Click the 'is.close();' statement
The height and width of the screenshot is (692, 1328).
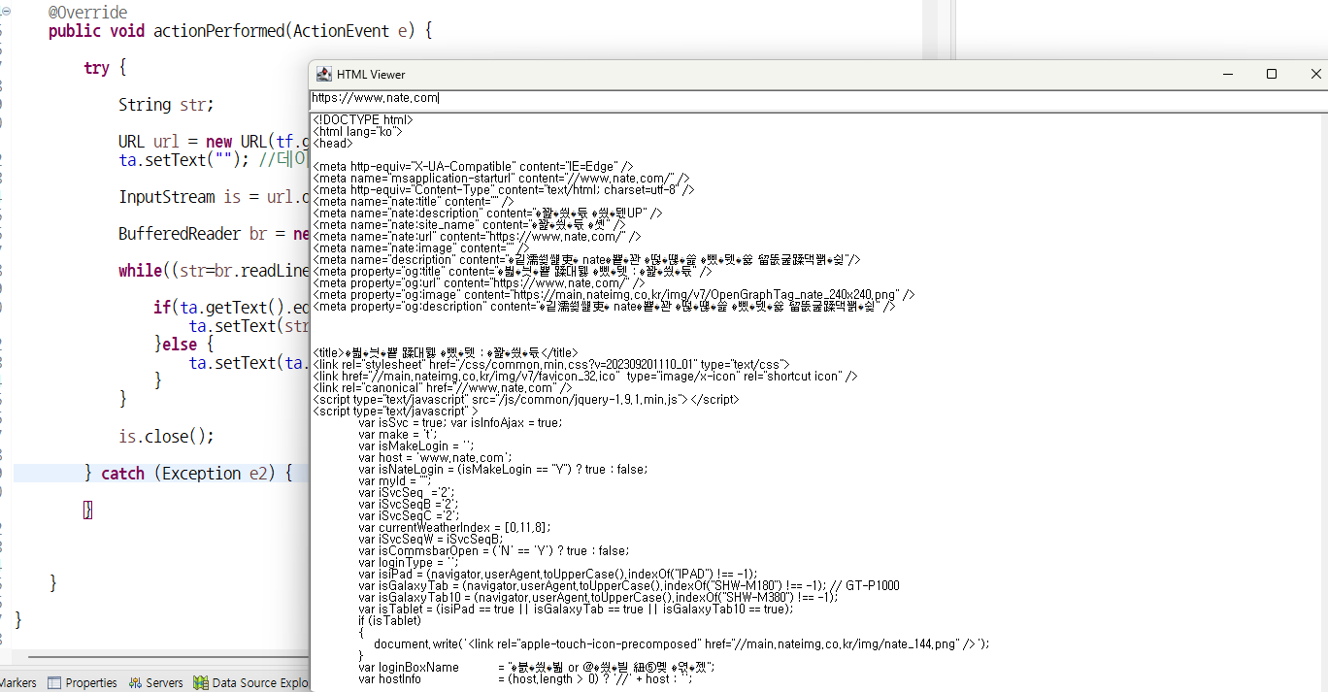pos(166,437)
